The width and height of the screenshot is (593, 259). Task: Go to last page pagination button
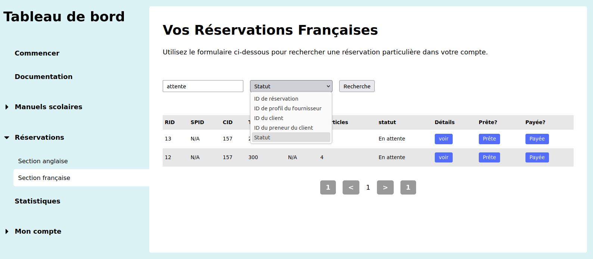408,187
